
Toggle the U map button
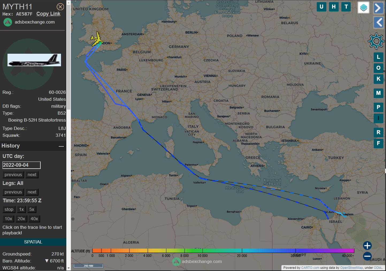point(322,7)
